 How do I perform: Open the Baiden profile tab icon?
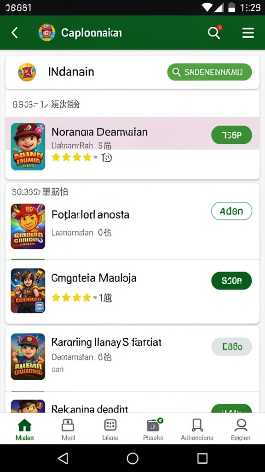pyautogui.click(x=241, y=425)
